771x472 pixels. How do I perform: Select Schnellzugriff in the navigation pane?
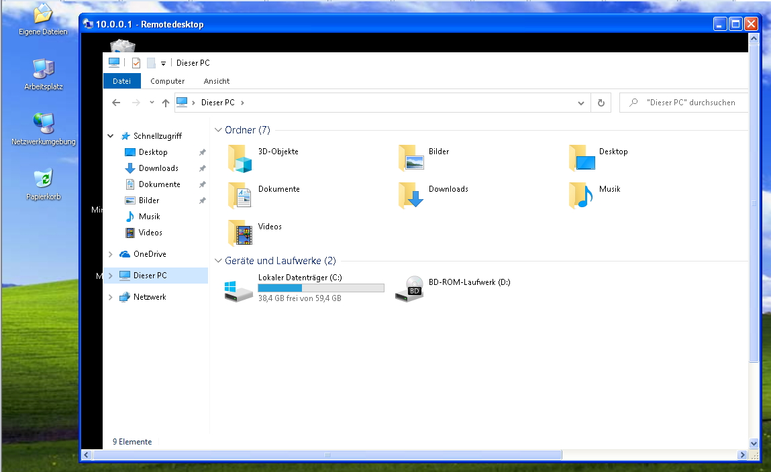[157, 136]
